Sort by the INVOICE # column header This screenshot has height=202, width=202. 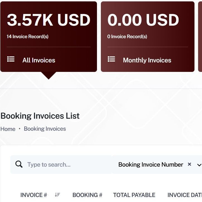(x=34, y=195)
